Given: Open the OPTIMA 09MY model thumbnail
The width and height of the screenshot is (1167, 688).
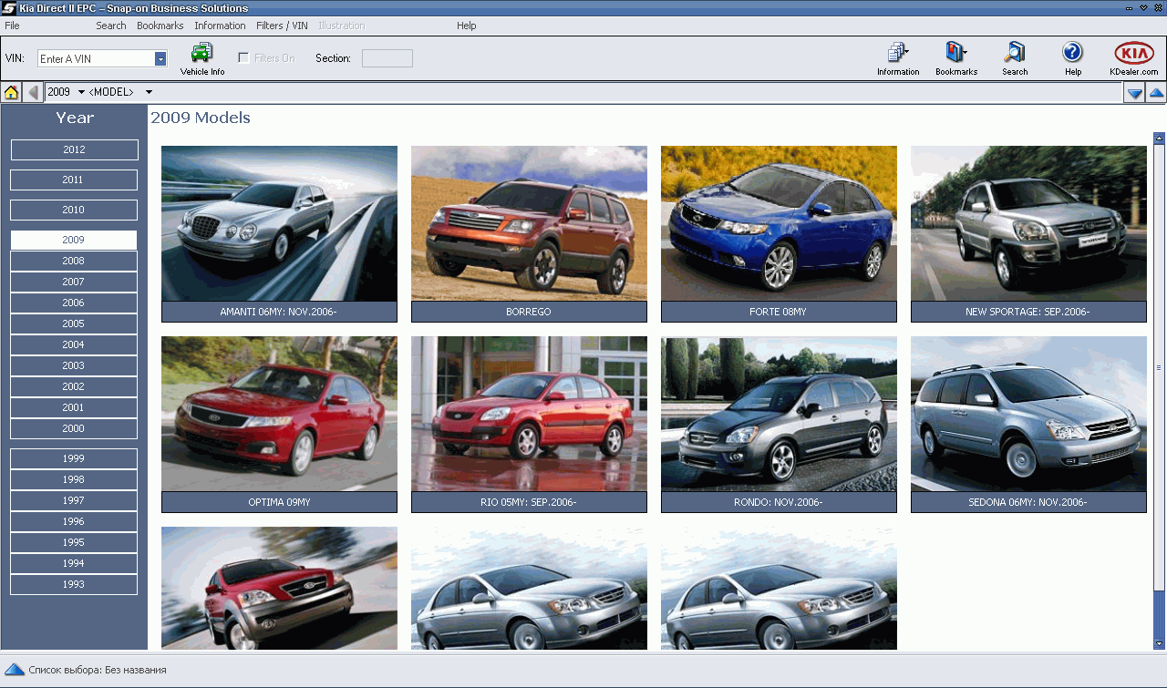Looking at the screenshot, I should pos(279,414).
